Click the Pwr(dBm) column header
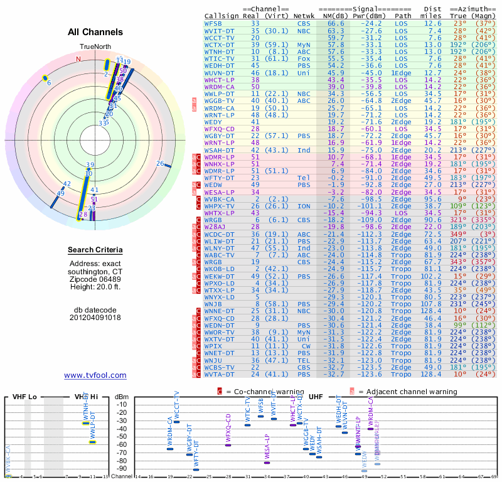The width and height of the screenshot is (502, 482). (369, 16)
